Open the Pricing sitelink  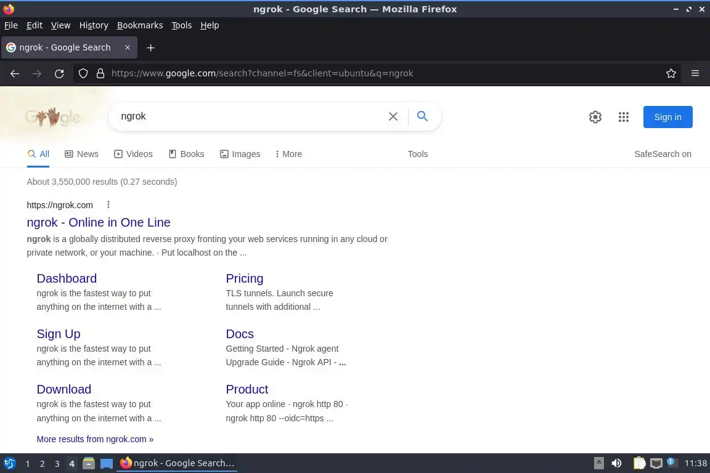coord(245,278)
